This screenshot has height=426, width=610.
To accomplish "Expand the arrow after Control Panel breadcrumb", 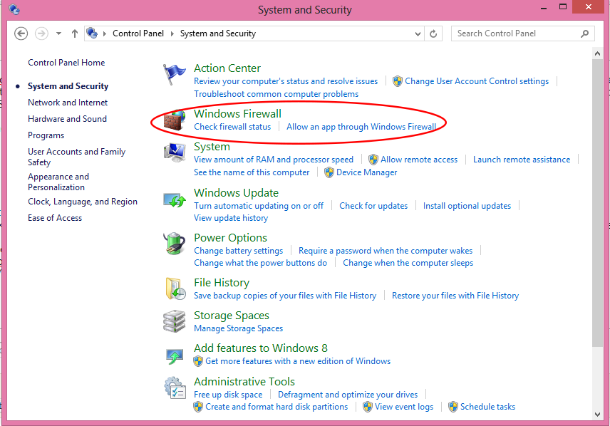I will pos(172,34).
